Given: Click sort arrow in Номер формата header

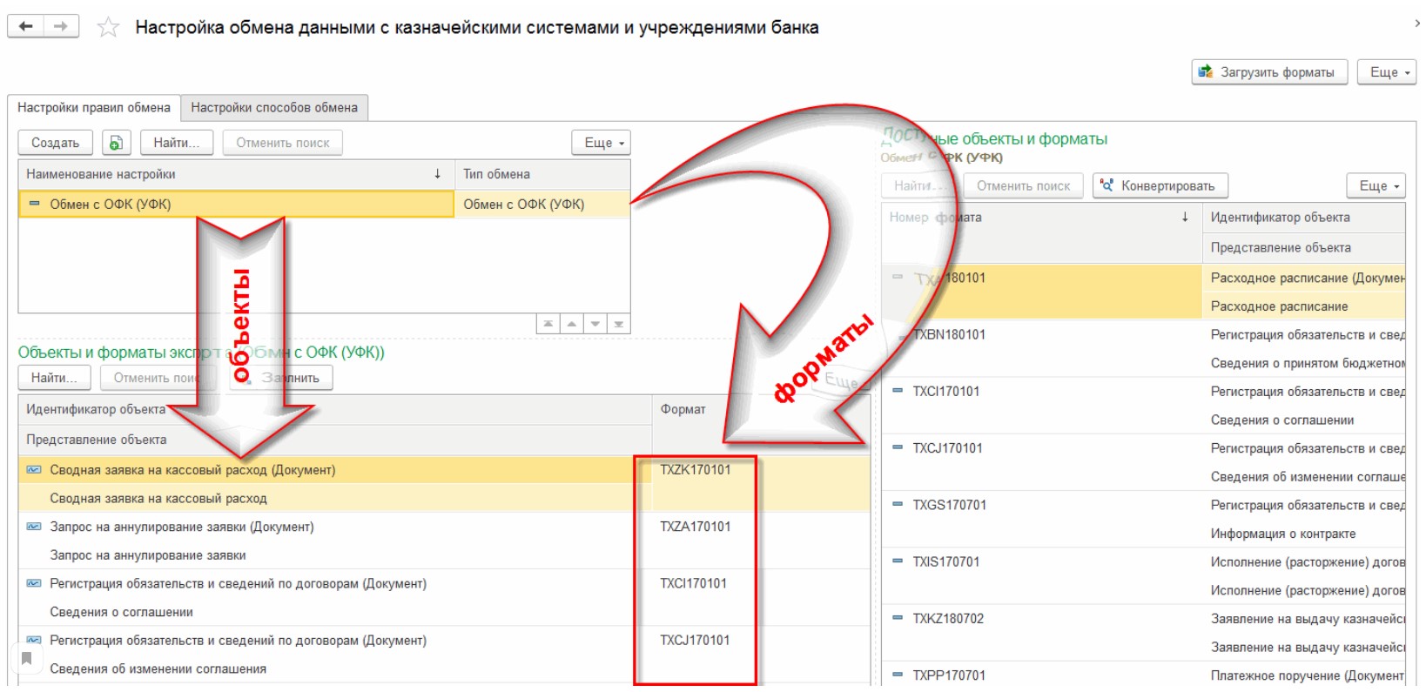Looking at the screenshot, I should coord(1185,218).
